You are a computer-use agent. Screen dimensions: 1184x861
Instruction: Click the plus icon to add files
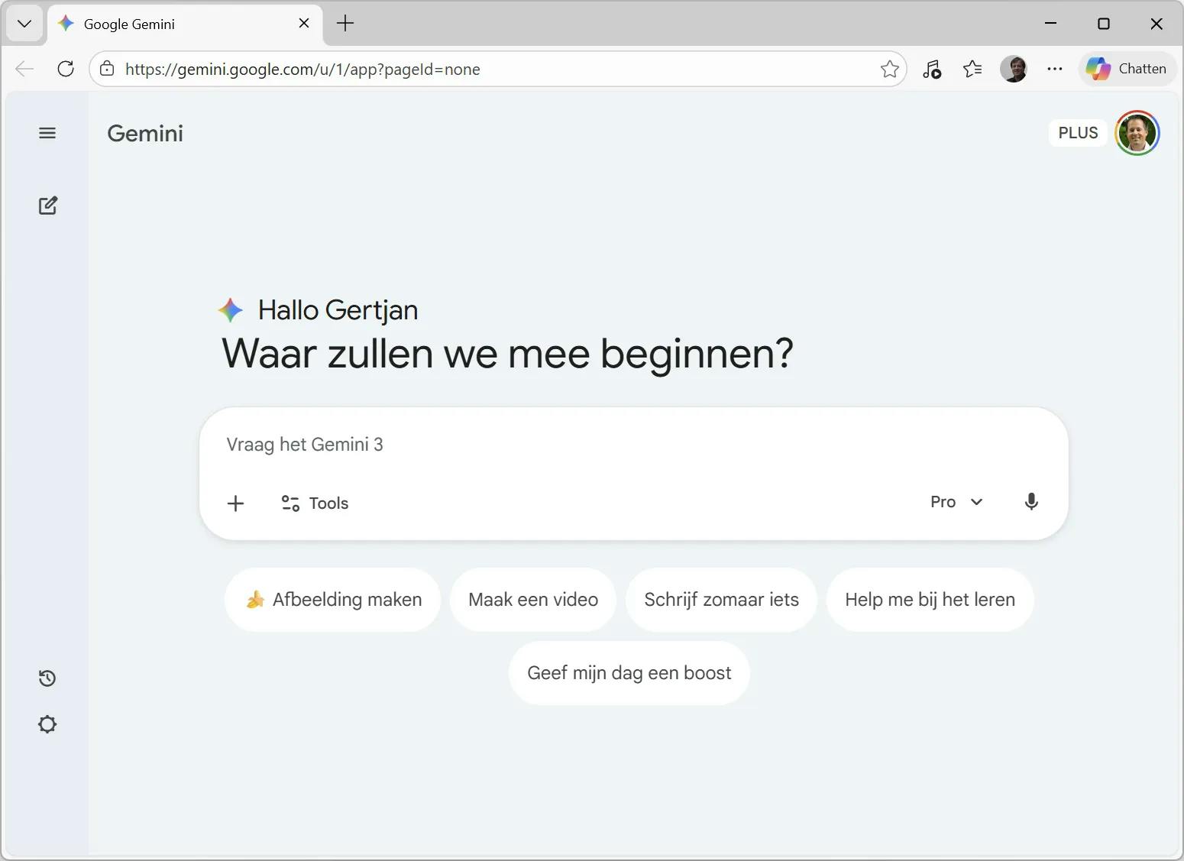coord(236,503)
